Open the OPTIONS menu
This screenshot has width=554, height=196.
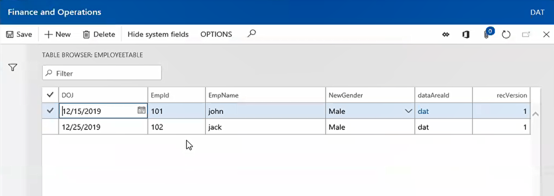point(216,34)
